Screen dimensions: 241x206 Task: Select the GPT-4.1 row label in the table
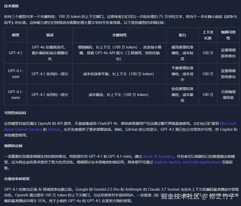point(15,53)
